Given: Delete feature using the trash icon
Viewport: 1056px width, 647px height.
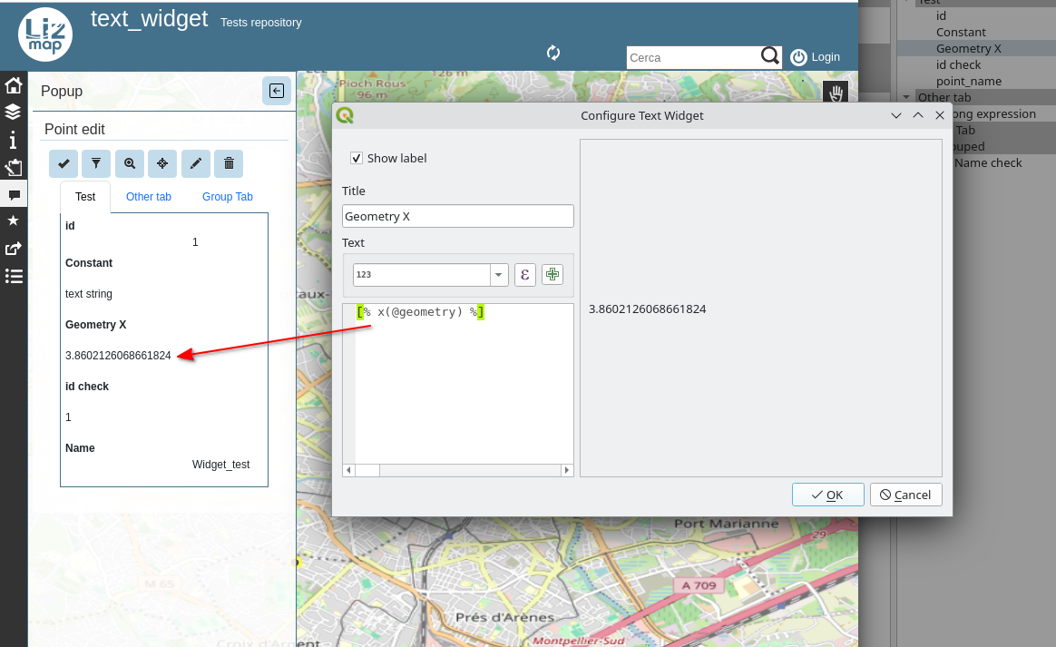Looking at the screenshot, I should click(229, 163).
